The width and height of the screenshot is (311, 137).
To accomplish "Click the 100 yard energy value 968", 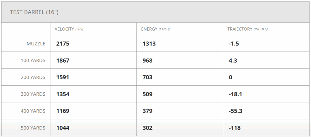I will click(147, 60).
